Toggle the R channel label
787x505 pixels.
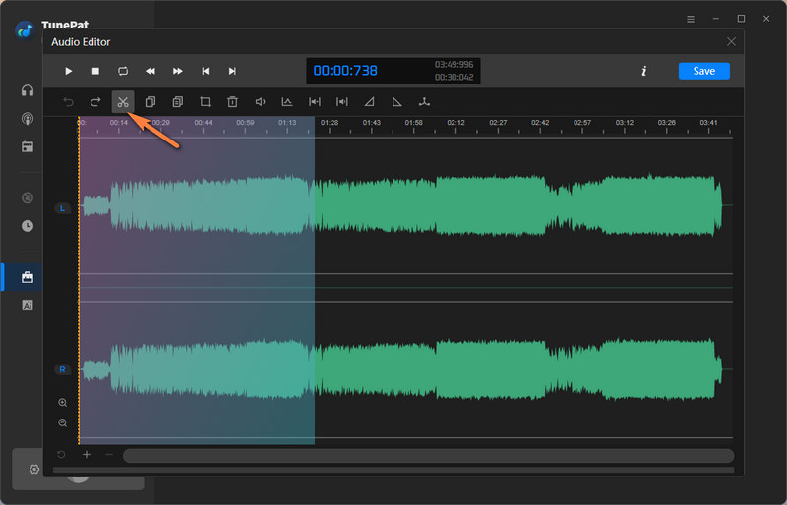coord(62,369)
